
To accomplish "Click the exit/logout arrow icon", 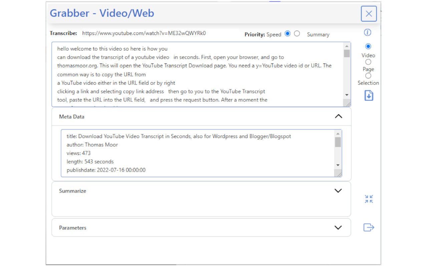I will (369, 227).
